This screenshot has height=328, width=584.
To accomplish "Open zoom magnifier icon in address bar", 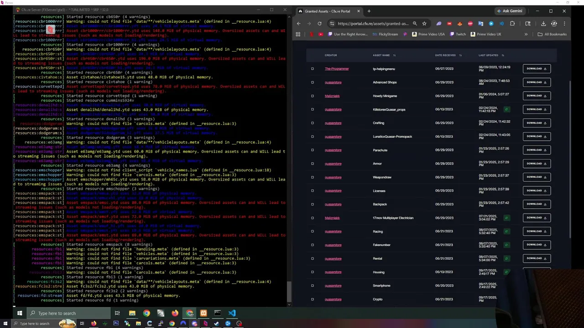I will pyautogui.click(x=414, y=24).
